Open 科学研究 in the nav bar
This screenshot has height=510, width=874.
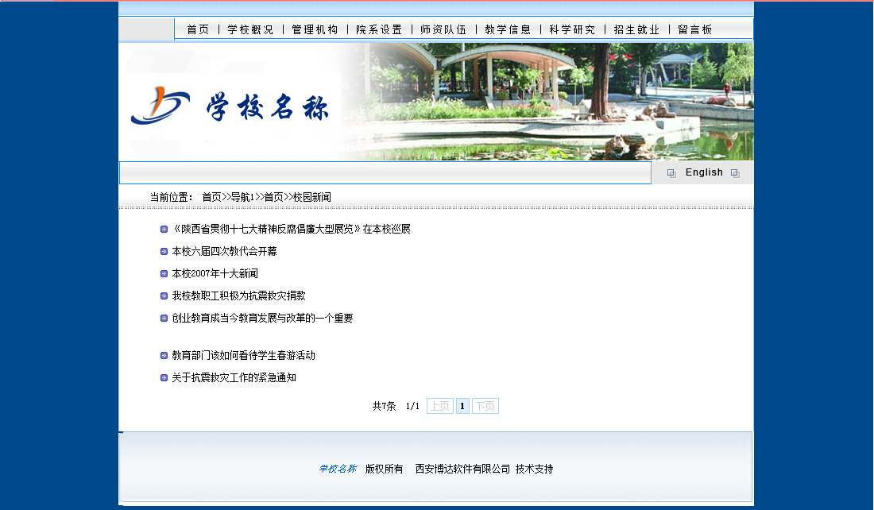pyautogui.click(x=572, y=29)
